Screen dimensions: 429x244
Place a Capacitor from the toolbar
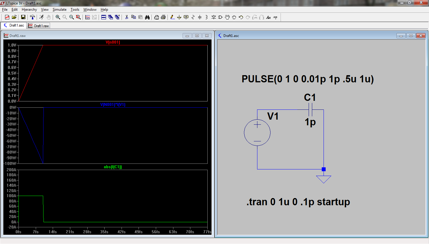coord(200,17)
